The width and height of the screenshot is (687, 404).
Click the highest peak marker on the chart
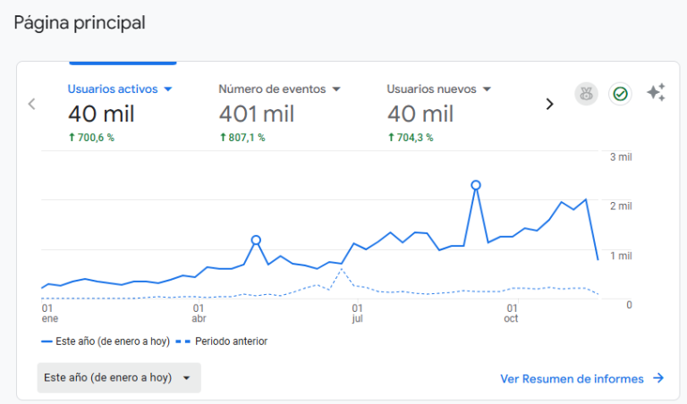click(x=476, y=185)
